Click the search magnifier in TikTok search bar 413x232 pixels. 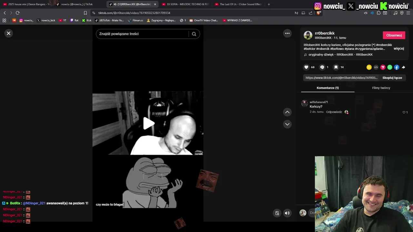194,34
